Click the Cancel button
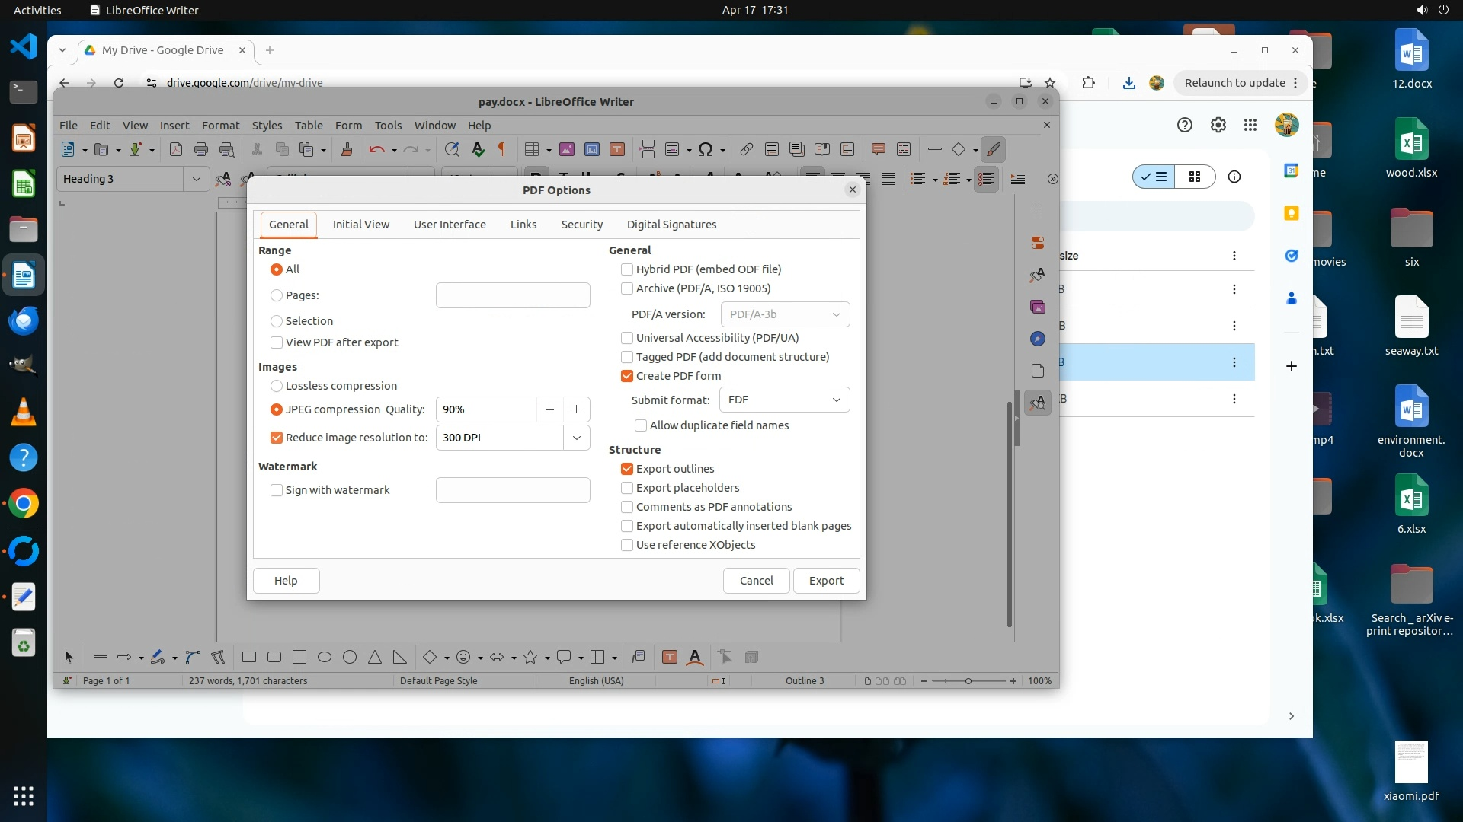 click(756, 581)
